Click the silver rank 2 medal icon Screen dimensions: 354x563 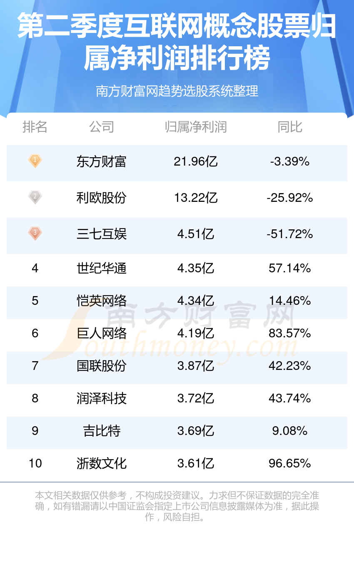[x=35, y=197]
